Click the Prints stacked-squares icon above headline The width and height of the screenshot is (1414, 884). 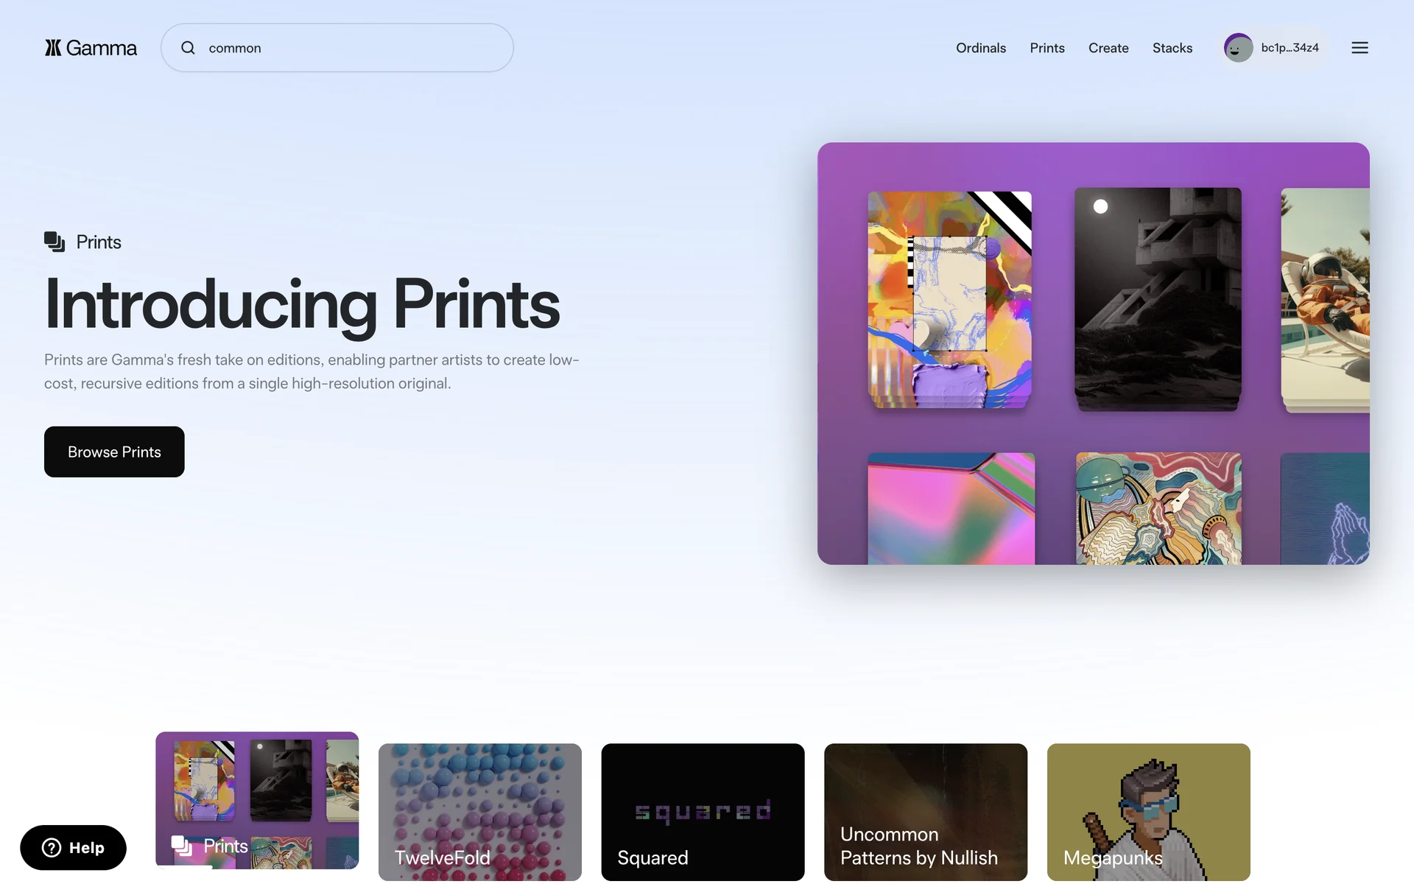pyautogui.click(x=54, y=242)
